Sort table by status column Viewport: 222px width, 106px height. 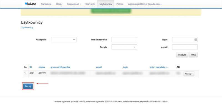point(42,67)
